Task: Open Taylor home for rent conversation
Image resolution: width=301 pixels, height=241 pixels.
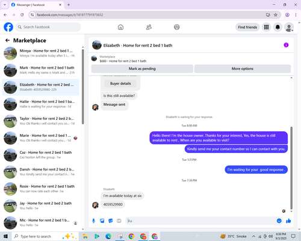Action: (x=41, y=121)
